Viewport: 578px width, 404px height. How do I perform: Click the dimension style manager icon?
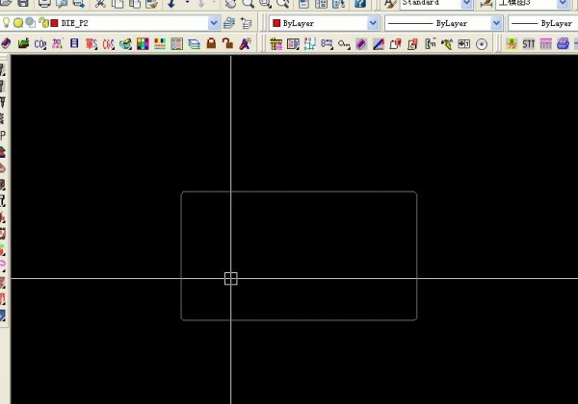(486, 3)
